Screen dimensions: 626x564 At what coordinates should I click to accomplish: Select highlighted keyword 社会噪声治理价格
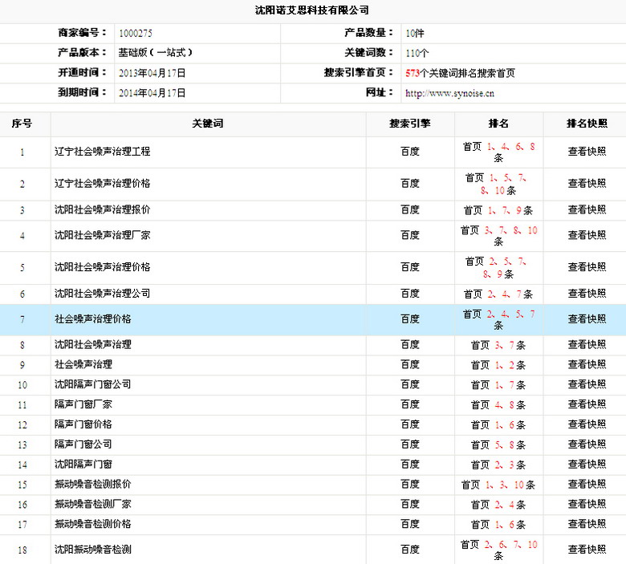point(93,319)
